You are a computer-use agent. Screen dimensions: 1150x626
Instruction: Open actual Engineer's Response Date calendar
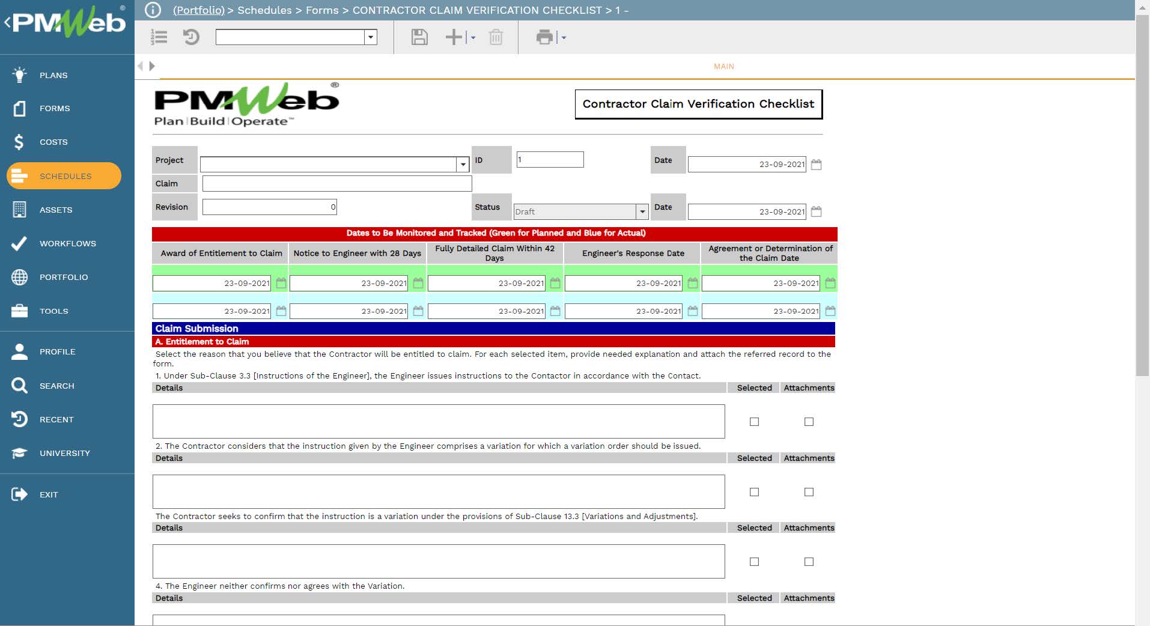point(693,311)
